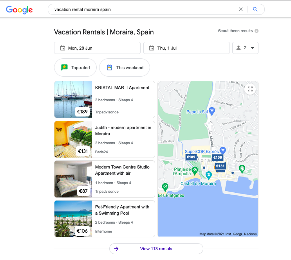
Task: Click the Vacation Rentals Moraira, Spain heading
Action: (x=104, y=32)
